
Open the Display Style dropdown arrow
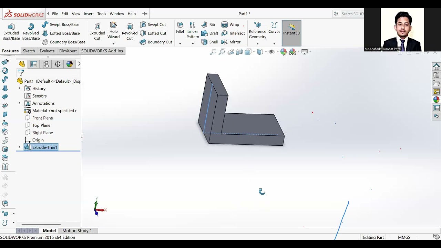266,52
